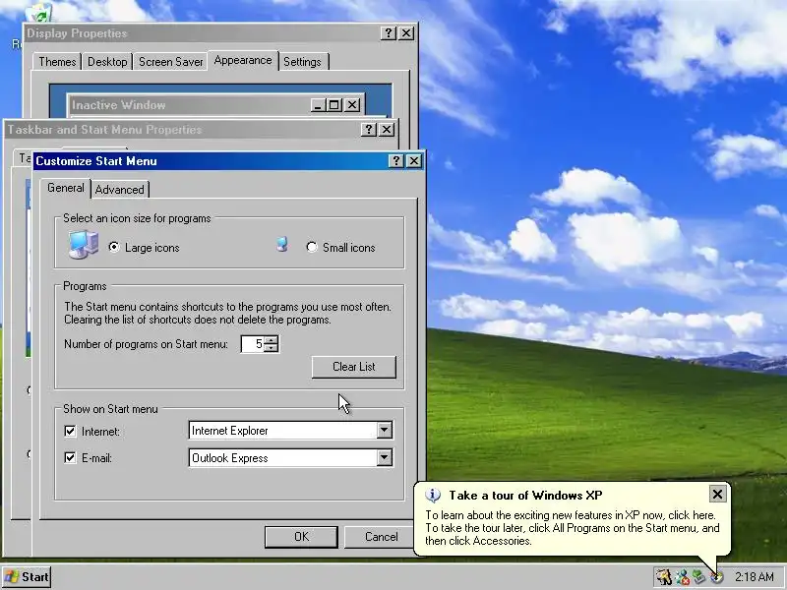Click the Windows activation keys tray icon

click(663, 577)
